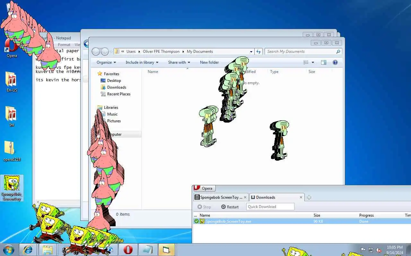Open the Music library
The image size is (411, 256).
[x=112, y=114]
